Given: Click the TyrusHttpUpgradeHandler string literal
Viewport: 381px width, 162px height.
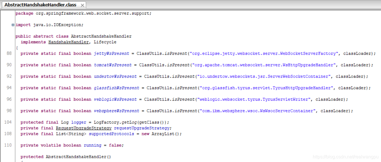Looking at the screenshot, I should point(267,88).
